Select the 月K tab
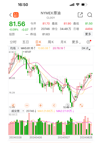The height and width of the screenshot is (143, 101). coord(63,42)
